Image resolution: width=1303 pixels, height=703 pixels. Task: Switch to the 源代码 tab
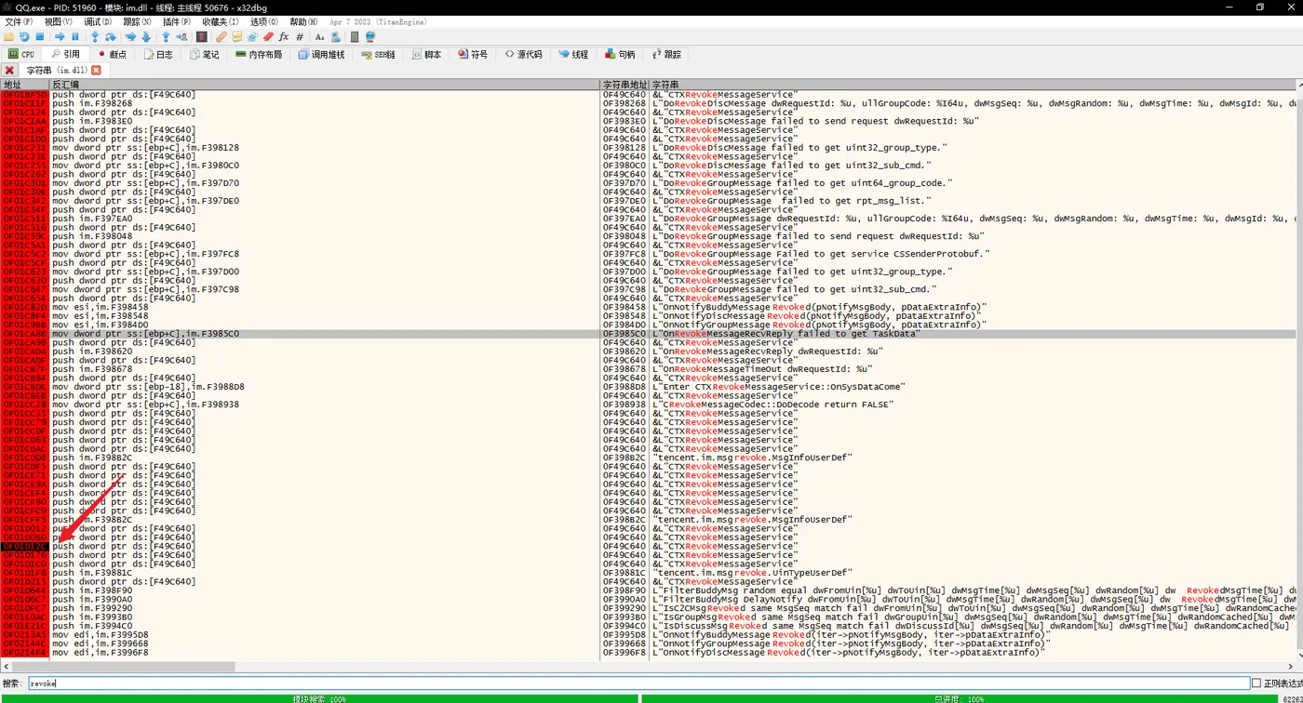click(523, 55)
